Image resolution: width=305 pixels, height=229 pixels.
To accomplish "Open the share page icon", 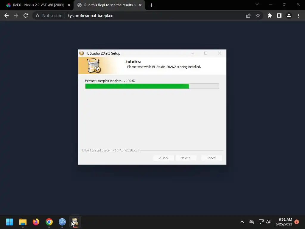I will click(x=248, y=16).
